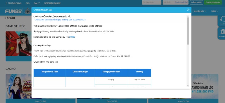Click the Quên mật khẩu link
Image resolution: width=225 pixels, height=103 pixels.
pos(182,2)
